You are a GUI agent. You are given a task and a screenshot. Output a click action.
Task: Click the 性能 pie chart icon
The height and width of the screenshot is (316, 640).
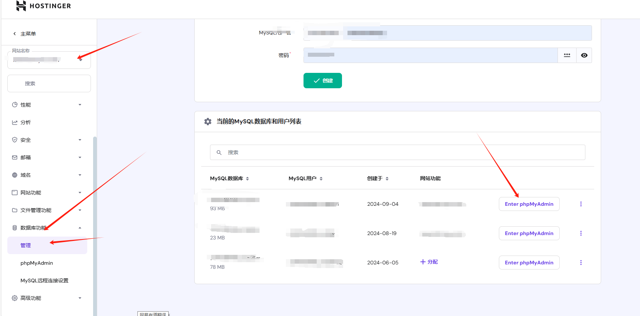point(15,105)
